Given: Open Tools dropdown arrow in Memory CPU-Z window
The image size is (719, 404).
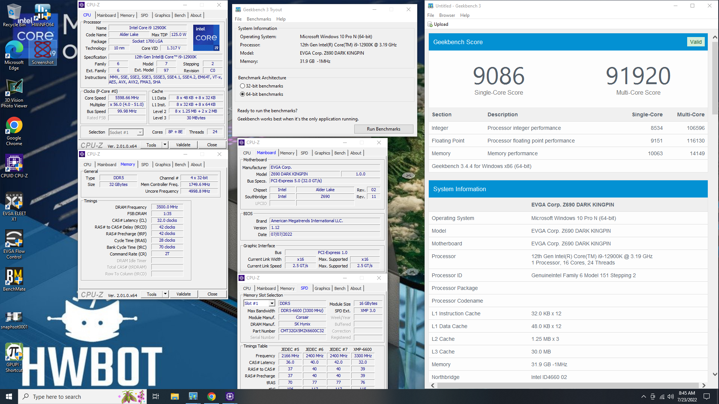Looking at the screenshot, I should pyautogui.click(x=165, y=294).
